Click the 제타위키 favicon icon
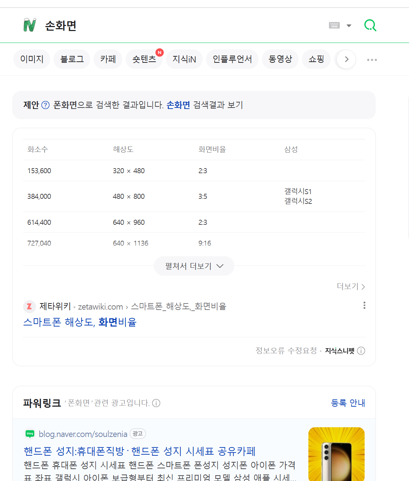 pos(30,307)
